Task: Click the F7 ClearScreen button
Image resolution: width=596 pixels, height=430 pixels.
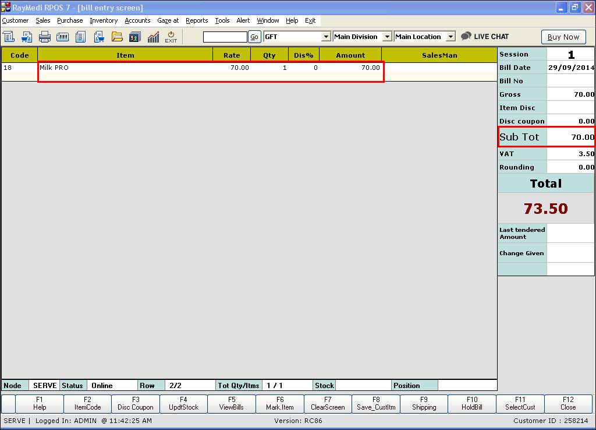Action: point(328,403)
